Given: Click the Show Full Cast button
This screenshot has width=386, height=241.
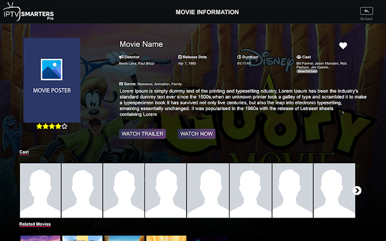Looking at the screenshot, I should coord(307,71).
